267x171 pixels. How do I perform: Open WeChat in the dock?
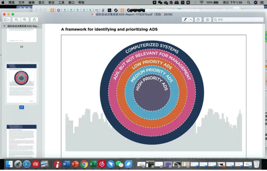[x=119, y=164]
